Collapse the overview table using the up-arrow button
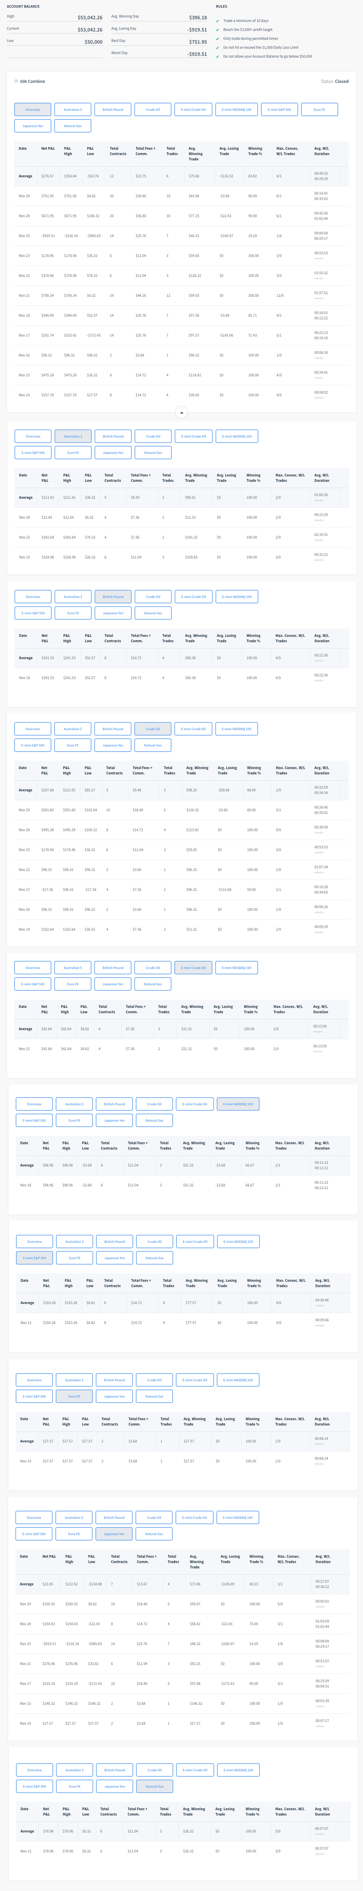 point(182,413)
